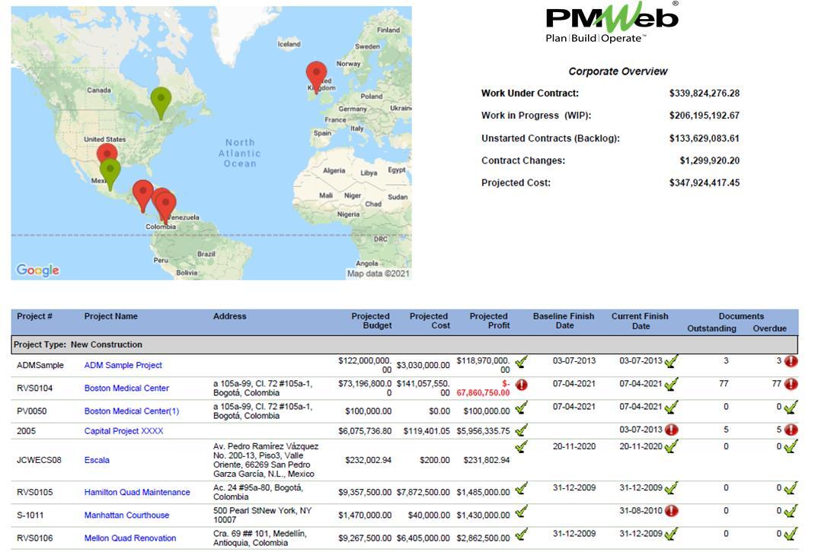Screen dimensions: 815x552
Task: Click green finish check for Hamilton Quad Maintenance
Action: click(672, 488)
